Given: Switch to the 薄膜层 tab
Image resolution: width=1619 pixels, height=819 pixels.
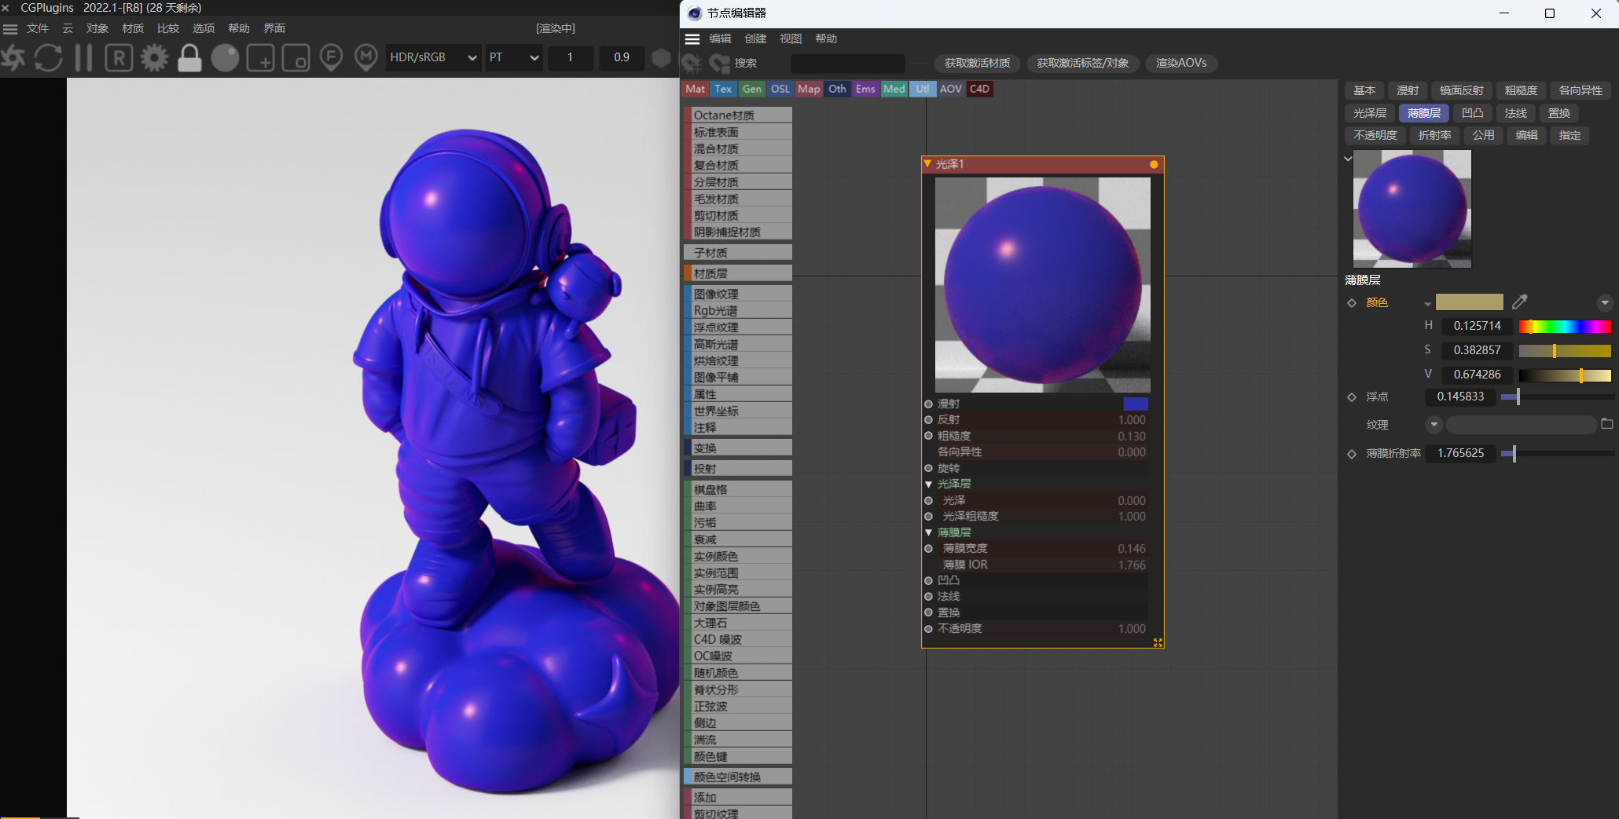Looking at the screenshot, I should click(x=1424, y=113).
